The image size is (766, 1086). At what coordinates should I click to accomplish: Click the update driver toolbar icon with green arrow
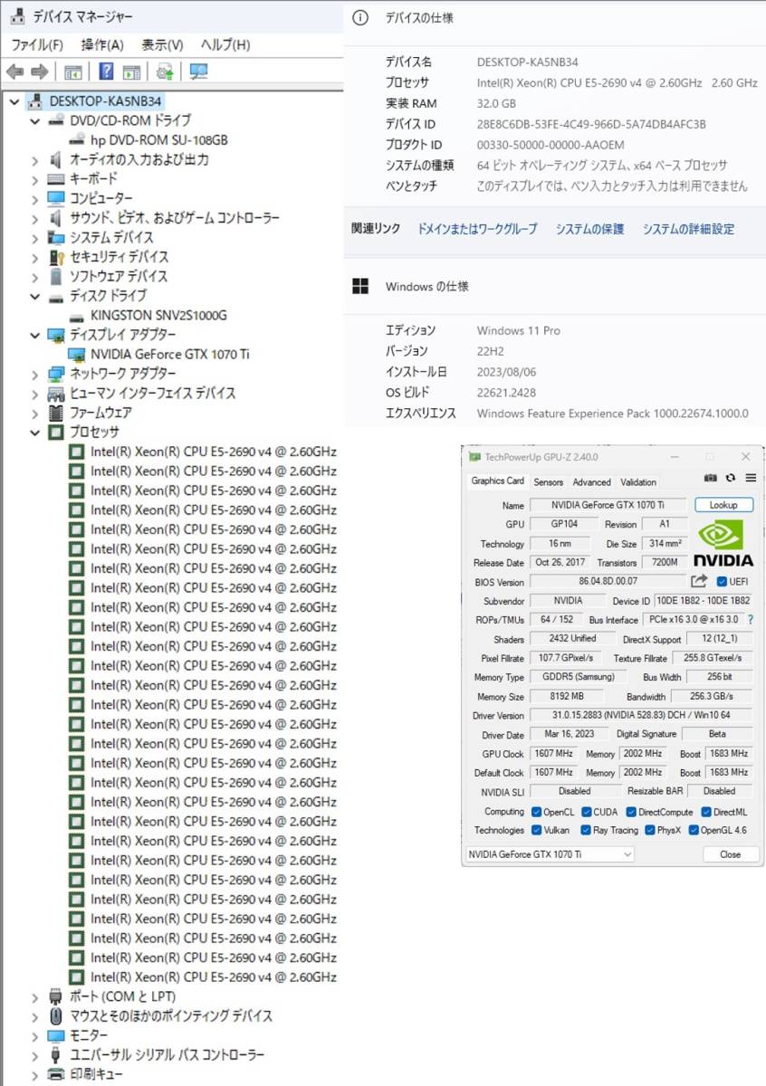tap(165, 71)
